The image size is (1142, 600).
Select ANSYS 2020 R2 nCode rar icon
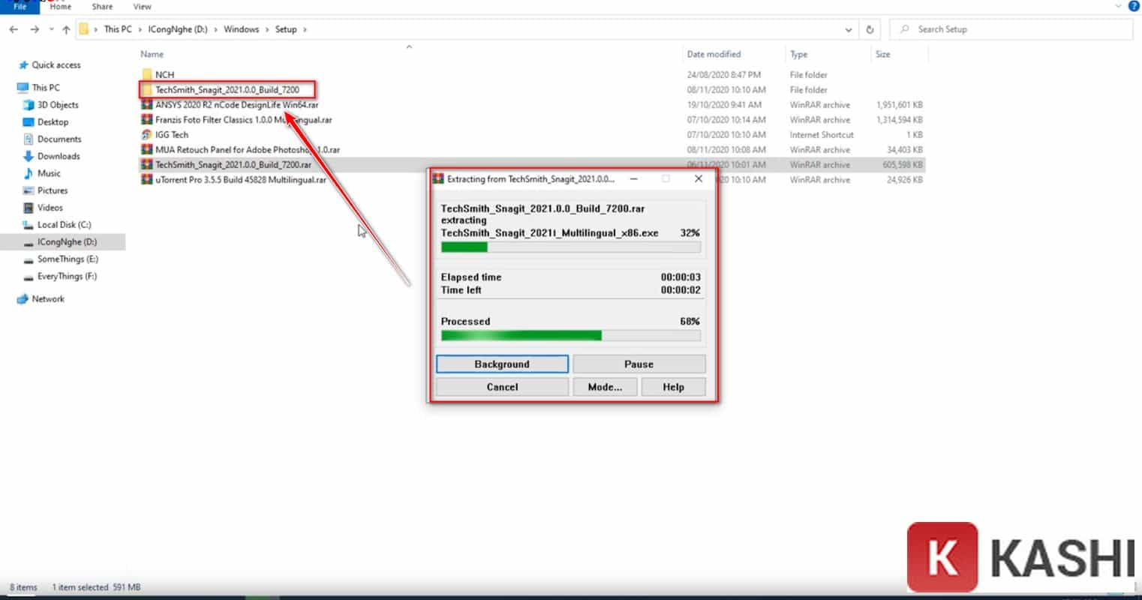point(147,104)
